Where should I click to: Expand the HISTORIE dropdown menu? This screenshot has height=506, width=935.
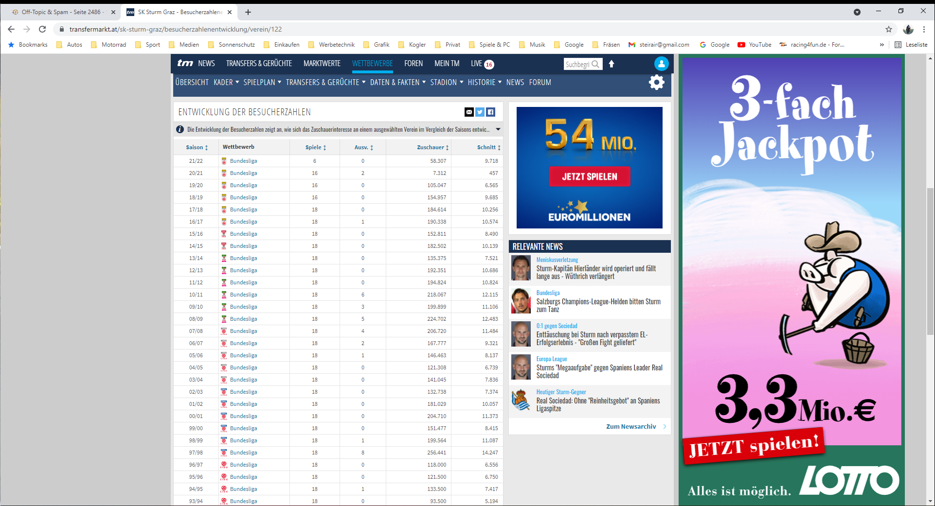(485, 82)
